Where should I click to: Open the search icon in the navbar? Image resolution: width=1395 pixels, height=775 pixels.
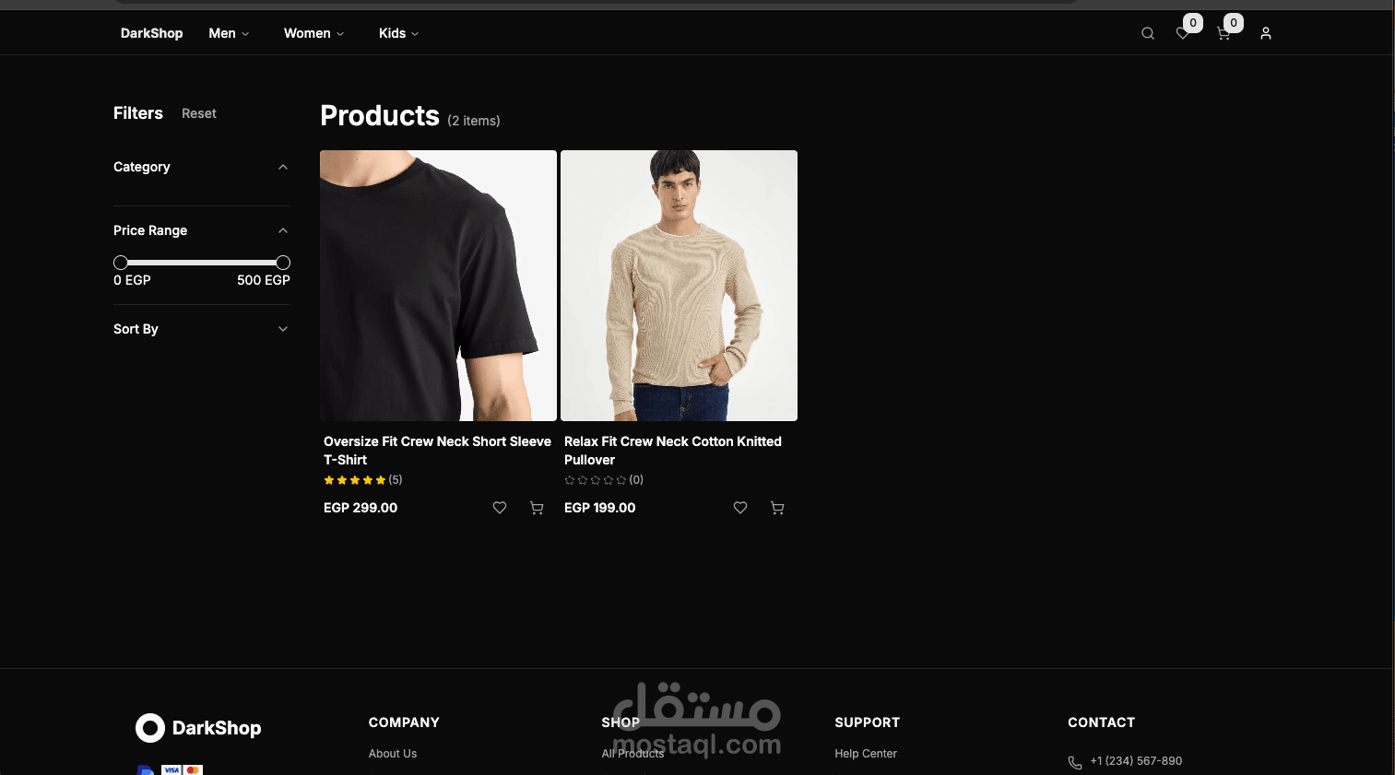pos(1147,33)
